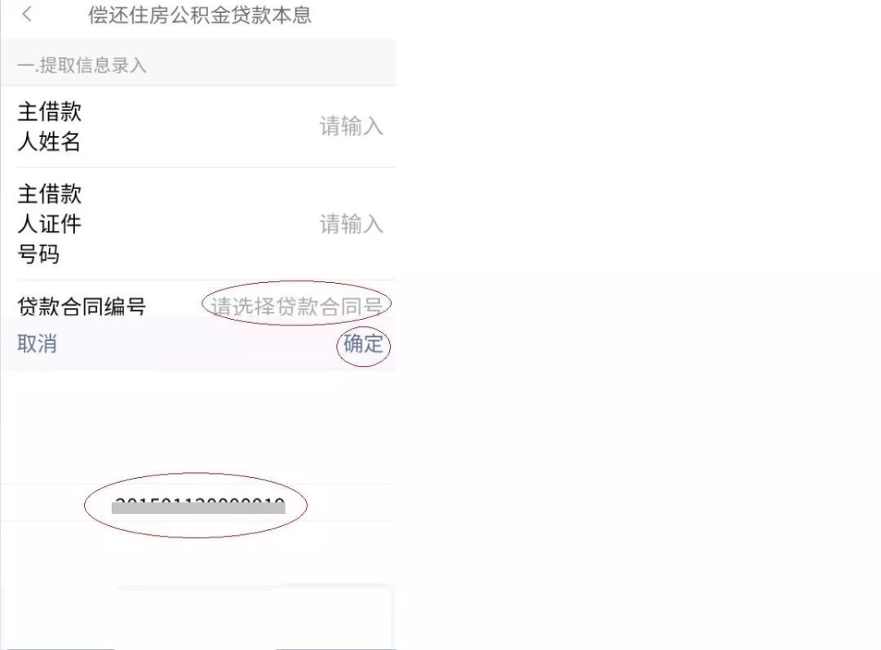Focus the 主借款人姓名 请输入 field

(351, 126)
